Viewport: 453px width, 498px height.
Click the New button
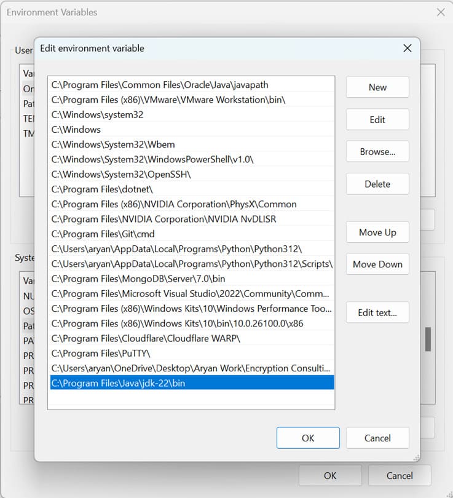coord(377,87)
